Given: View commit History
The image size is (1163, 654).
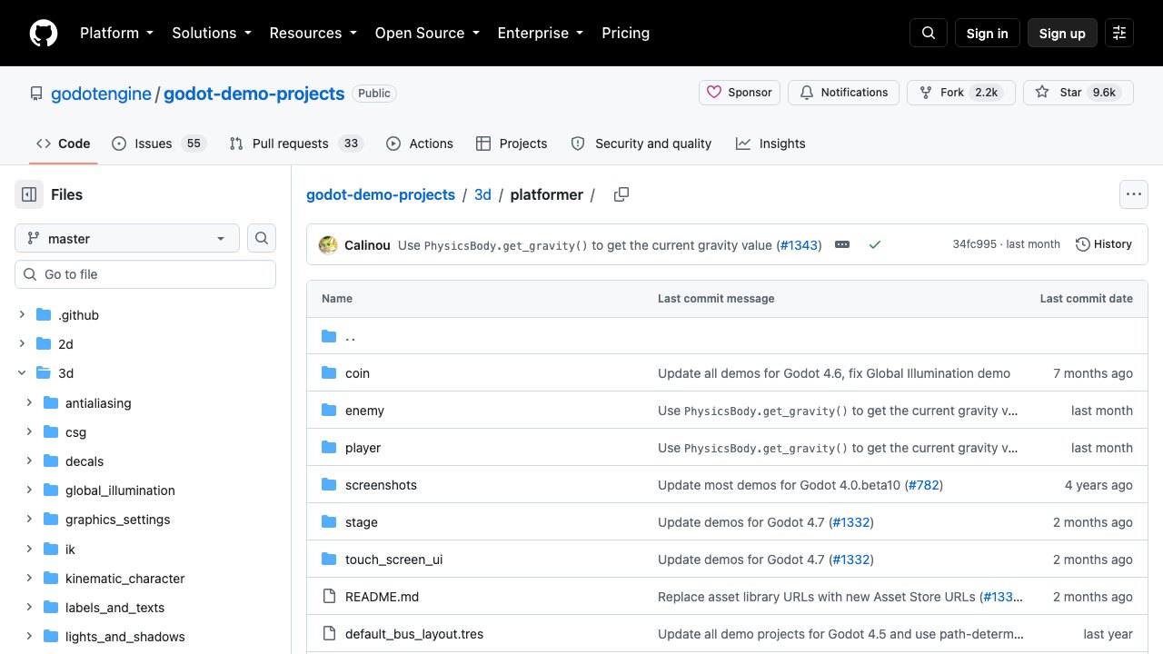Looking at the screenshot, I should point(1104,244).
